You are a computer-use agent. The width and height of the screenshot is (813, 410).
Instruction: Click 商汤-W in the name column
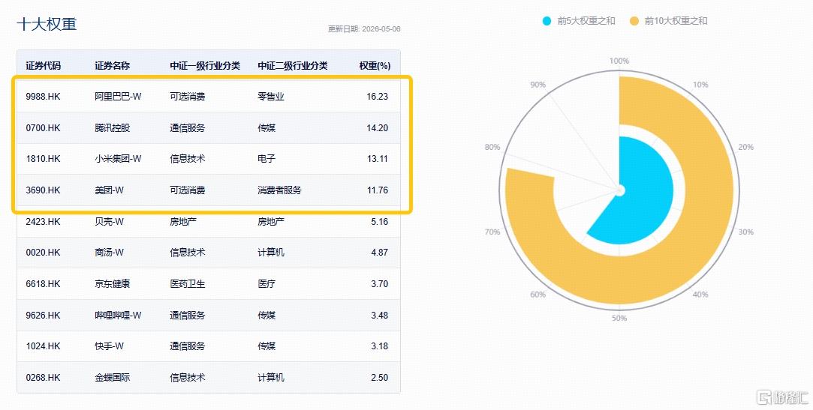[x=109, y=253]
